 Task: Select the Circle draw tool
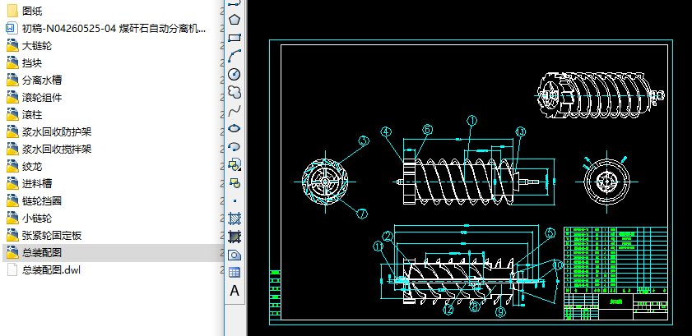[235, 74]
